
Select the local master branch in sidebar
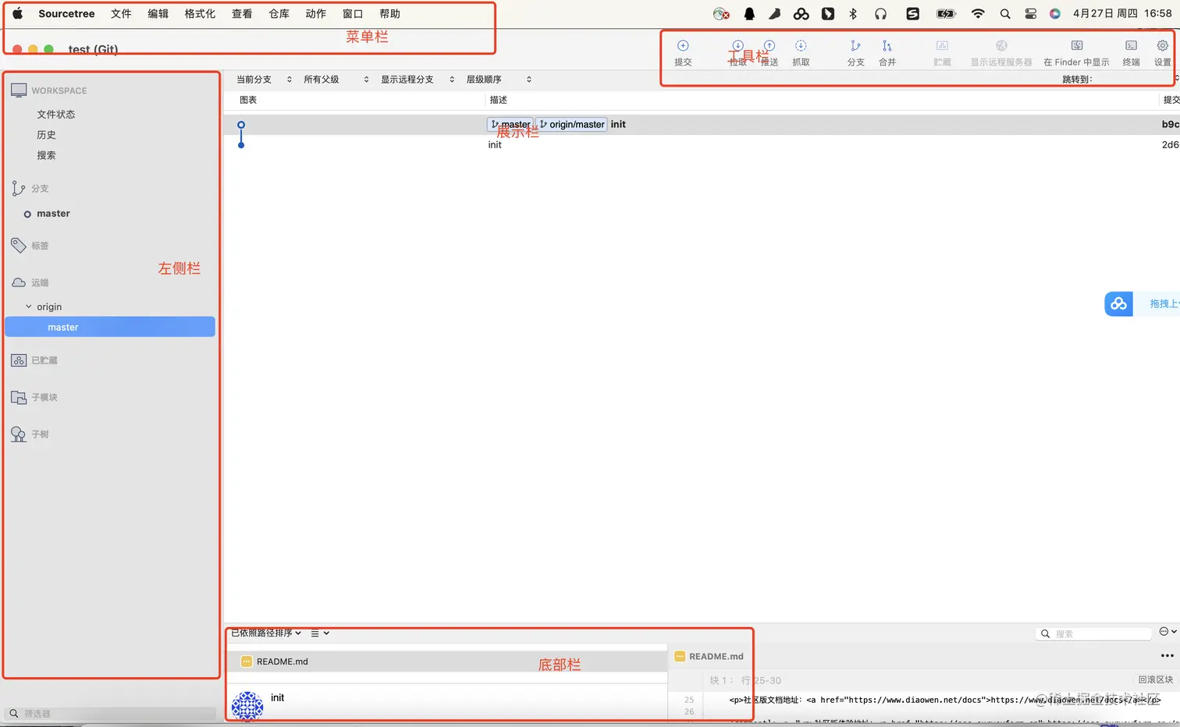point(53,214)
